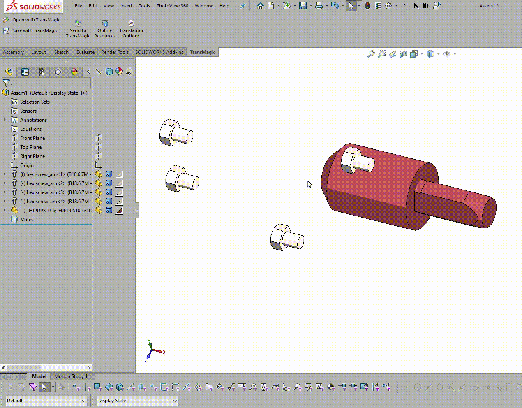Viewport: 522px width, 408px height.
Task: Click appearance swatch for hex screw_am<3>
Action: click(x=119, y=192)
